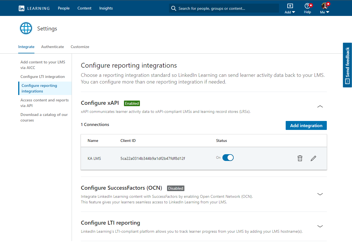Open the Add menu icon
The image size is (352, 252).
tap(290, 6)
